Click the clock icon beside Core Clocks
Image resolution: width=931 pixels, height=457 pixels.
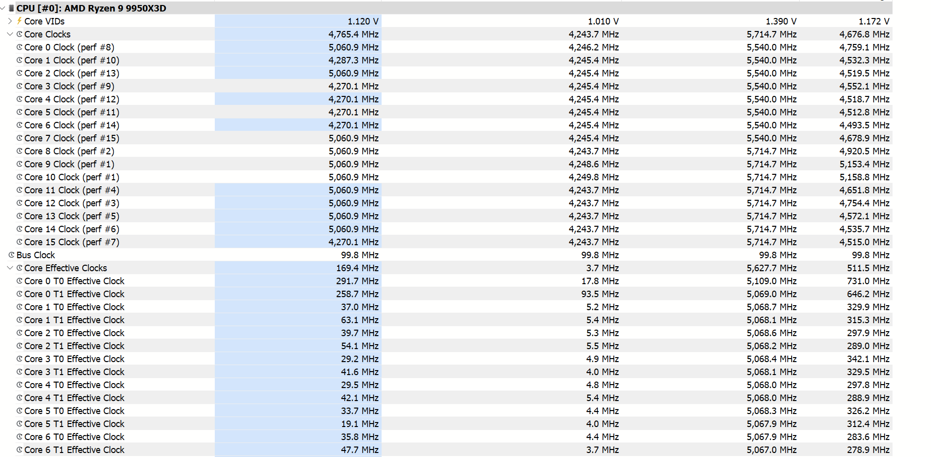click(19, 34)
